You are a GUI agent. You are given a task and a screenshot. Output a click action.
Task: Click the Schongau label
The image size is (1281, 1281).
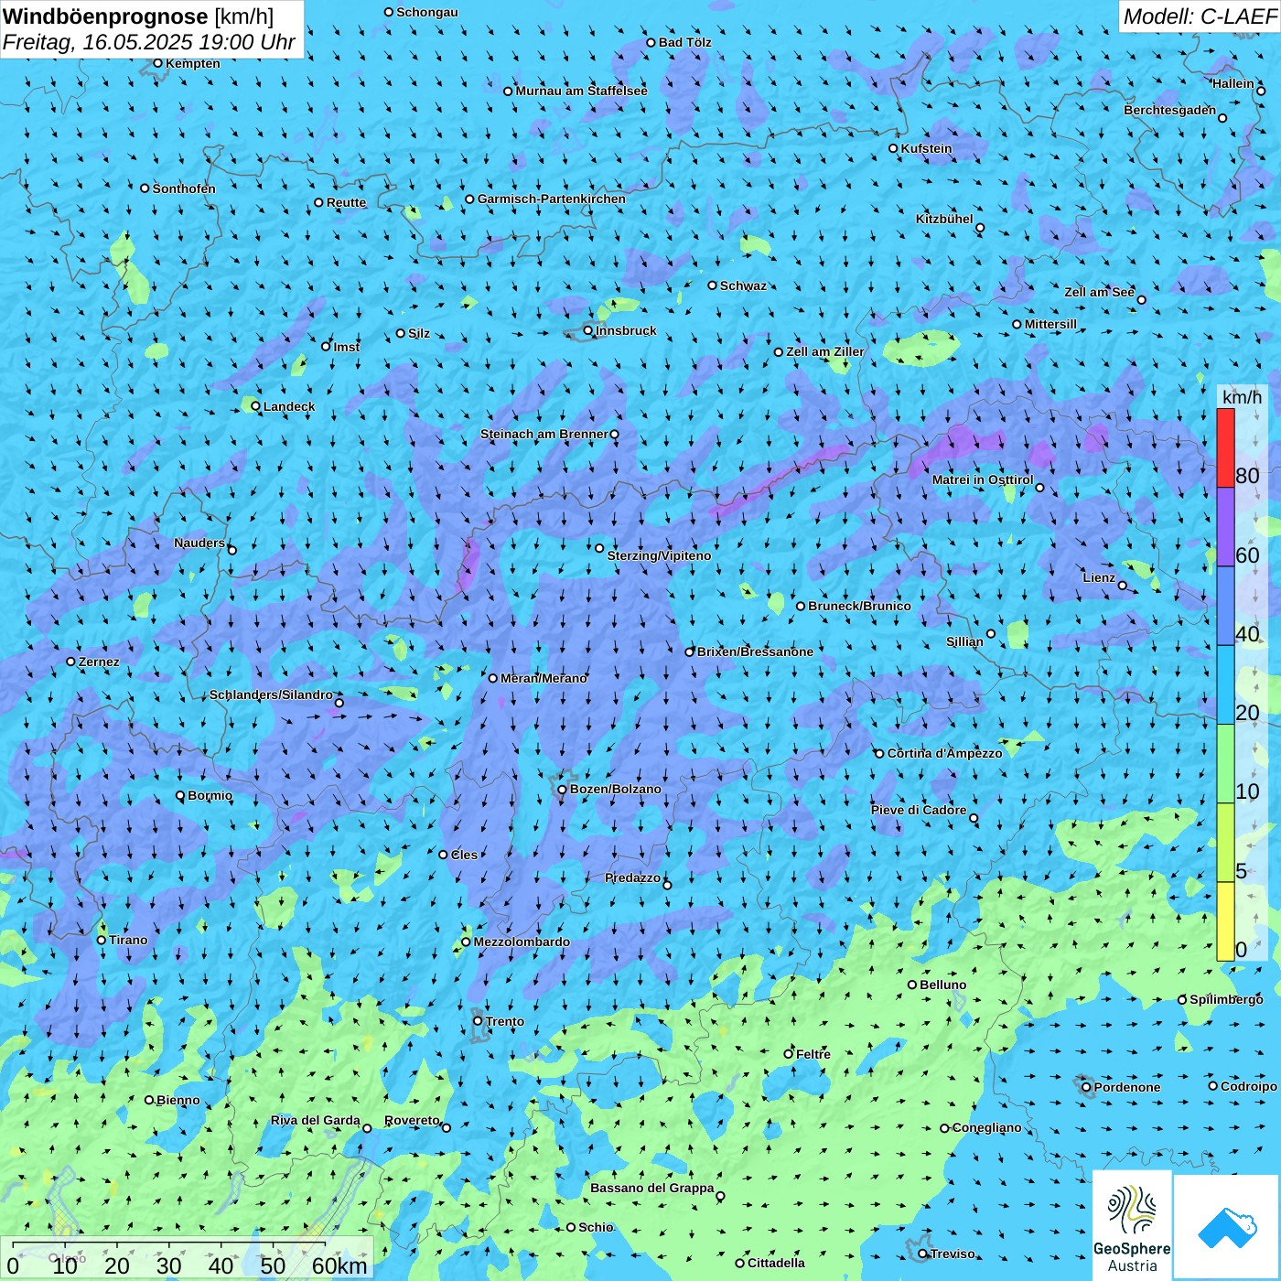(426, 12)
